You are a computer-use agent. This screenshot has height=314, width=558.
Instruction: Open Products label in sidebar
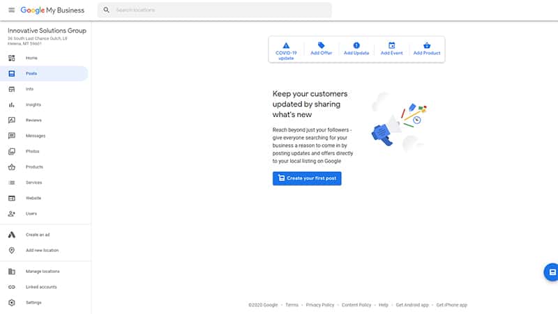(x=34, y=167)
